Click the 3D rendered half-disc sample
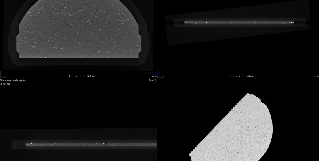This screenshot has height=161, width=319. (x=231, y=127)
